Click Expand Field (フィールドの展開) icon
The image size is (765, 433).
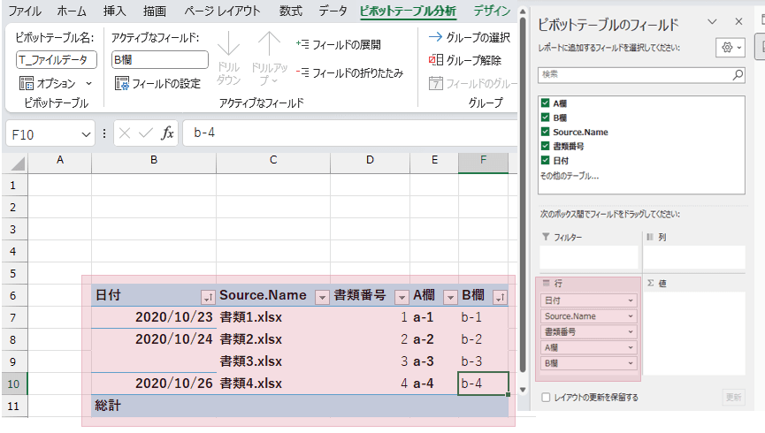pyautogui.click(x=302, y=44)
